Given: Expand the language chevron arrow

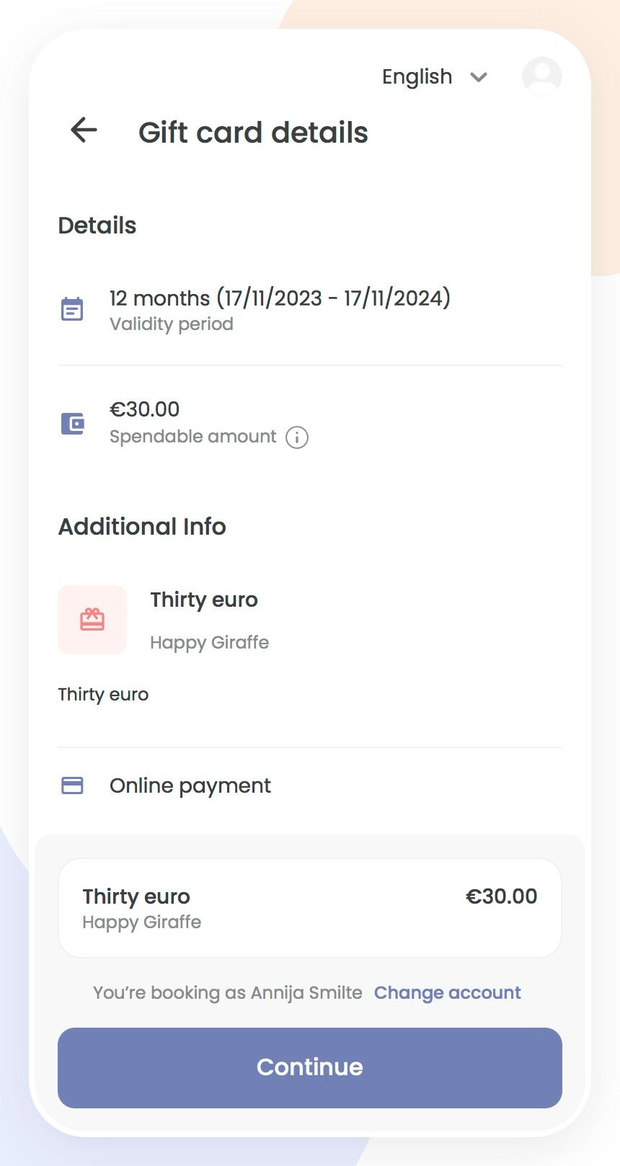Looking at the screenshot, I should (x=479, y=77).
